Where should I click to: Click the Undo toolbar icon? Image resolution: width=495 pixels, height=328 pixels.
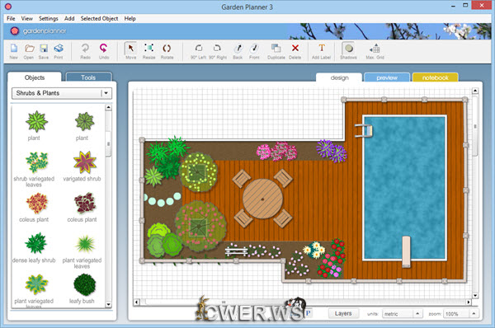pos(104,51)
